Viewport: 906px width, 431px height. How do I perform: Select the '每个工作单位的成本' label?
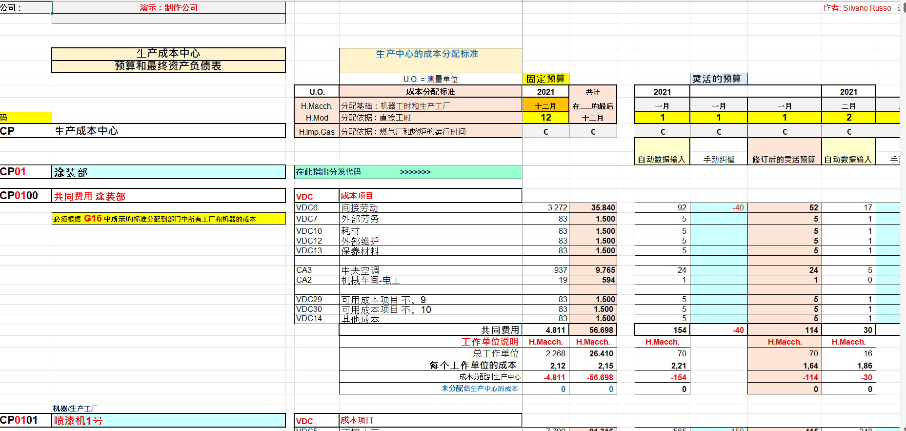pyautogui.click(x=430, y=365)
